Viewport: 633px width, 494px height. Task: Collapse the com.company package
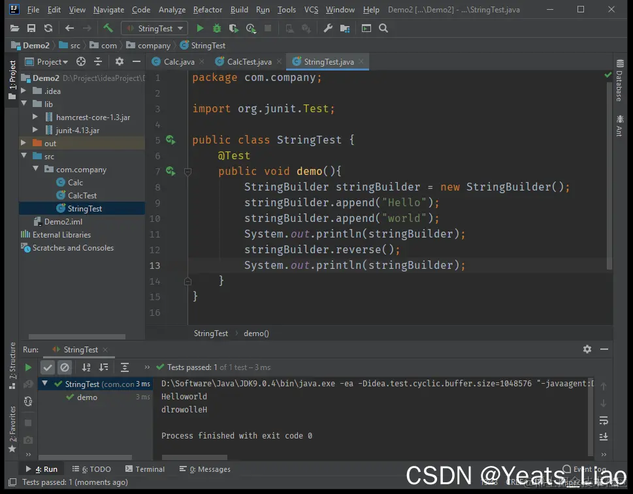pos(35,168)
